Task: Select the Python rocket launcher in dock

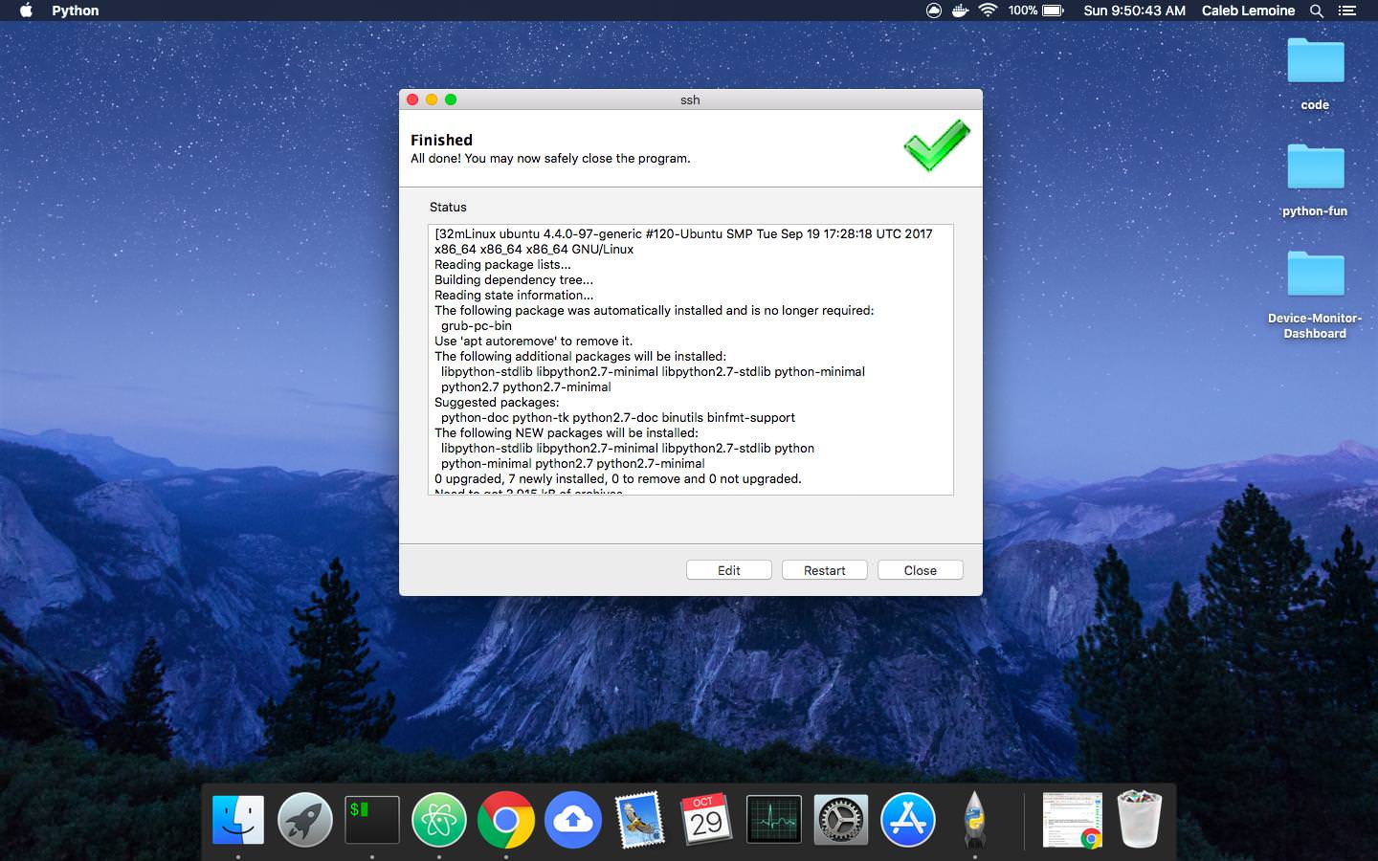Action: 974,820
